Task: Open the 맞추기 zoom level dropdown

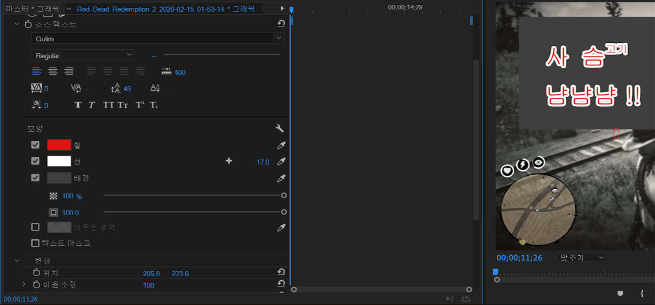Action: pyautogui.click(x=582, y=258)
